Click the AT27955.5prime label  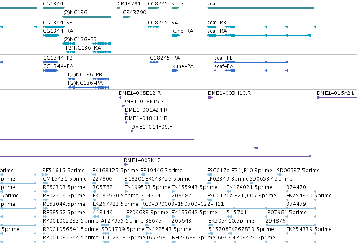tap(122, 221)
